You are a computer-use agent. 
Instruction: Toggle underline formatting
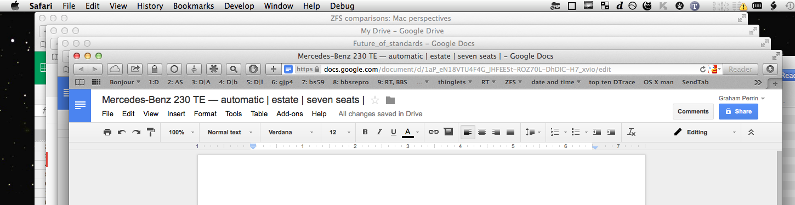(393, 132)
